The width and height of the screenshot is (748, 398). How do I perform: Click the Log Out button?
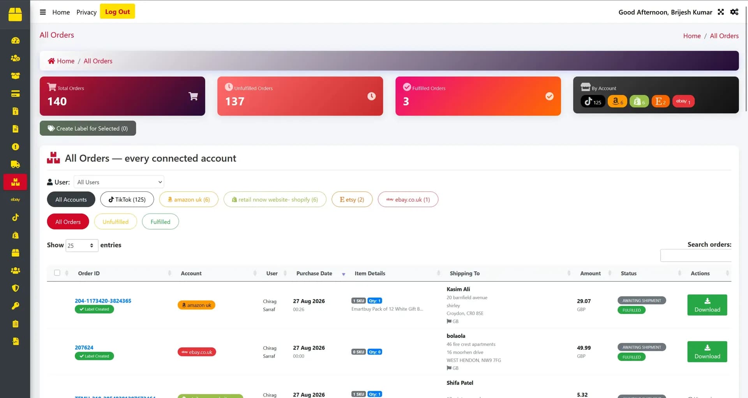click(118, 12)
